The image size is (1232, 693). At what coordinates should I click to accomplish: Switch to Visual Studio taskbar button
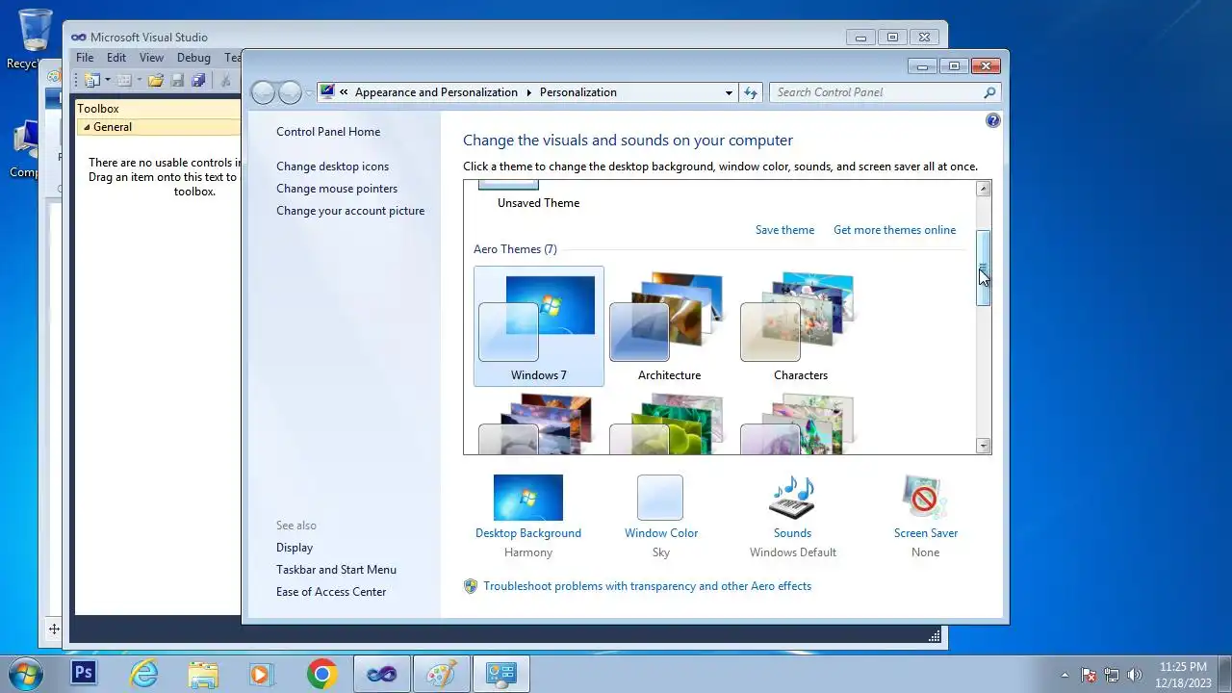tap(381, 674)
